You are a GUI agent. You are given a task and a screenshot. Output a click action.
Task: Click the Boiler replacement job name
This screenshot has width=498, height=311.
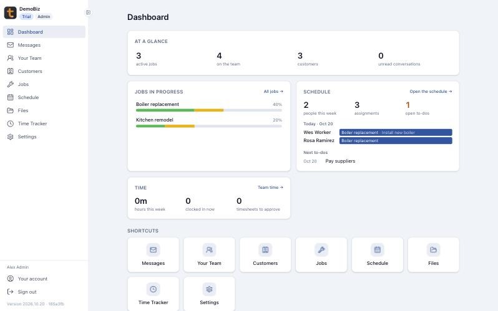point(157,104)
